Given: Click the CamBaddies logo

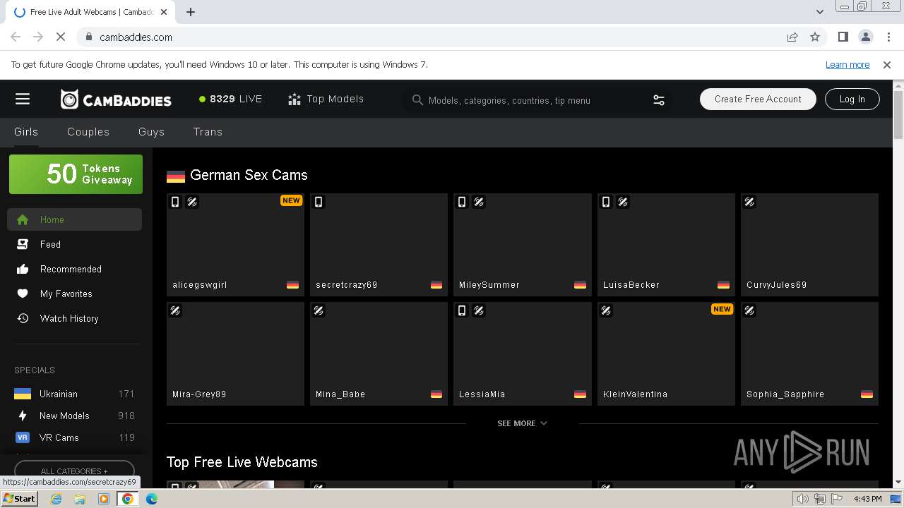Looking at the screenshot, I should click(116, 99).
